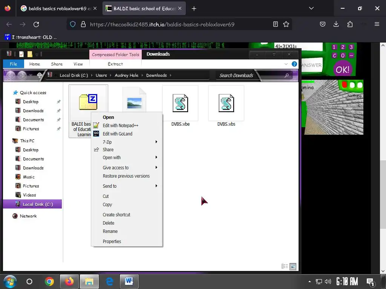Click the OK! button in Baldi game image
This screenshot has height=289, width=386.
tap(342, 70)
